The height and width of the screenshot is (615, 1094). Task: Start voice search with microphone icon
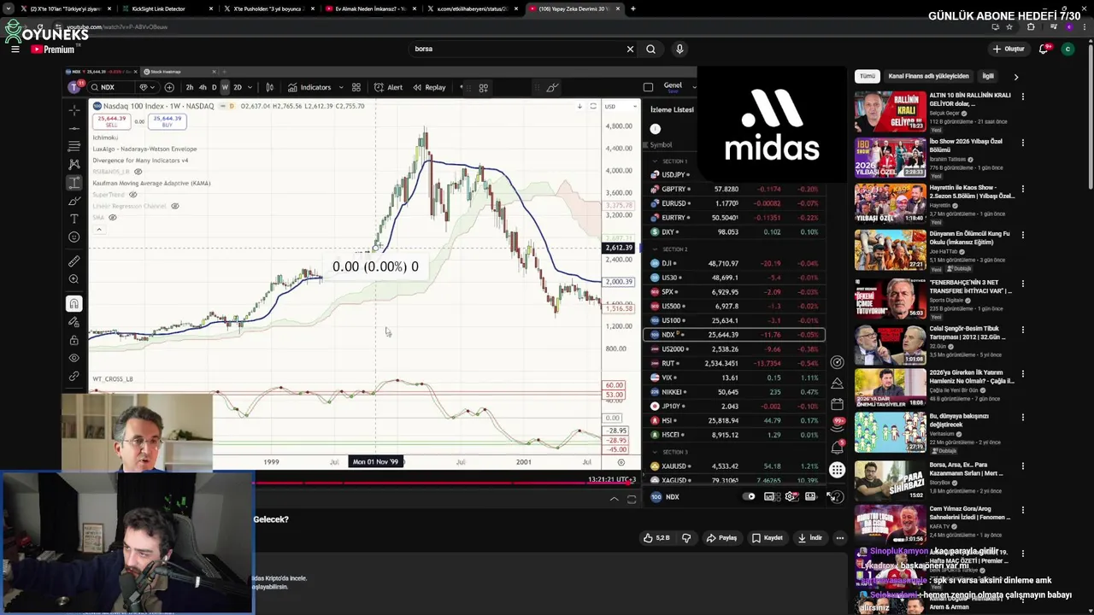pyautogui.click(x=679, y=49)
